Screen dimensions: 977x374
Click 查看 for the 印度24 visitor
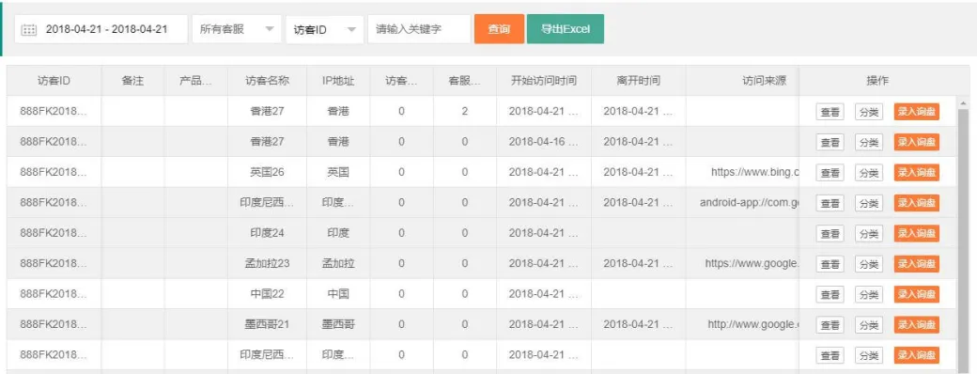tap(830, 234)
